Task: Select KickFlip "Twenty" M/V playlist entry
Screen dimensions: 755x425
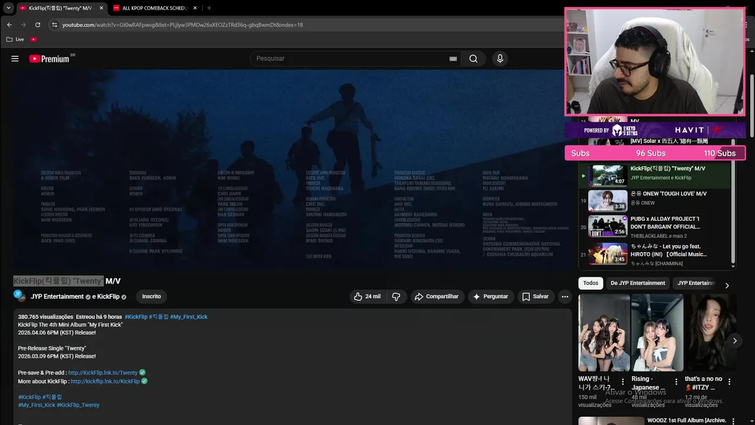Action: (655, 175)
